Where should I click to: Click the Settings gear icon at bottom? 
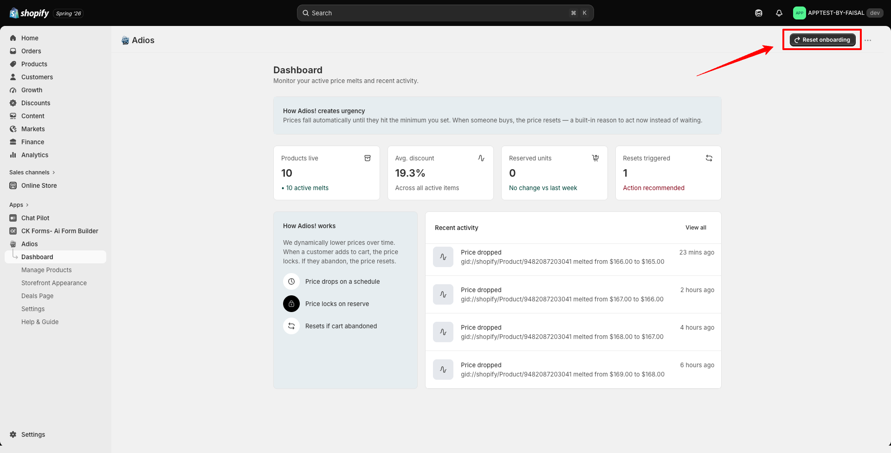coord(13,434)
